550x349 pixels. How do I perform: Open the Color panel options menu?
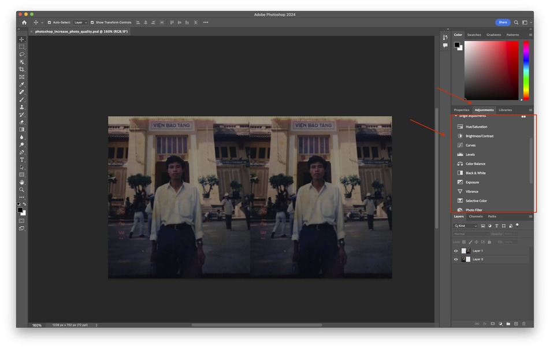pos(530,35)
